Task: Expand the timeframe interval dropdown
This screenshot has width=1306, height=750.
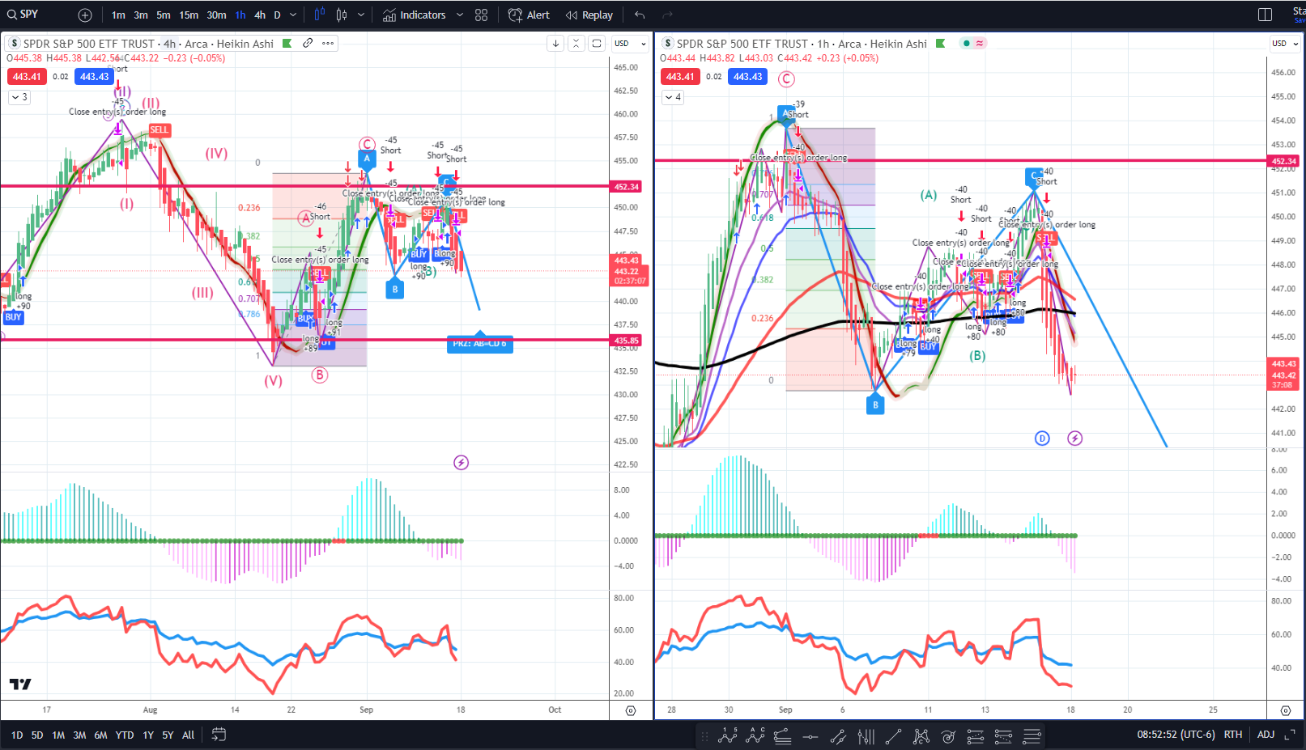Action: pyautogui.click(x=293, y=15)
